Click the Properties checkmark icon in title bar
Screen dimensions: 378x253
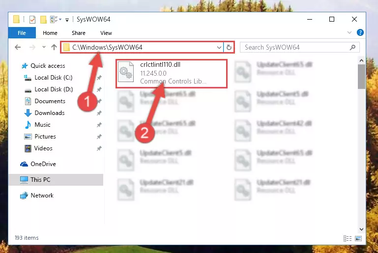tap(32, 20)
